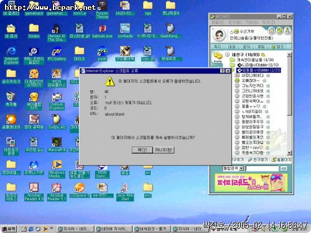311x233 pixels.
Task: Click the GO search button in BuddyBuddy
Action: coord(284,168)
